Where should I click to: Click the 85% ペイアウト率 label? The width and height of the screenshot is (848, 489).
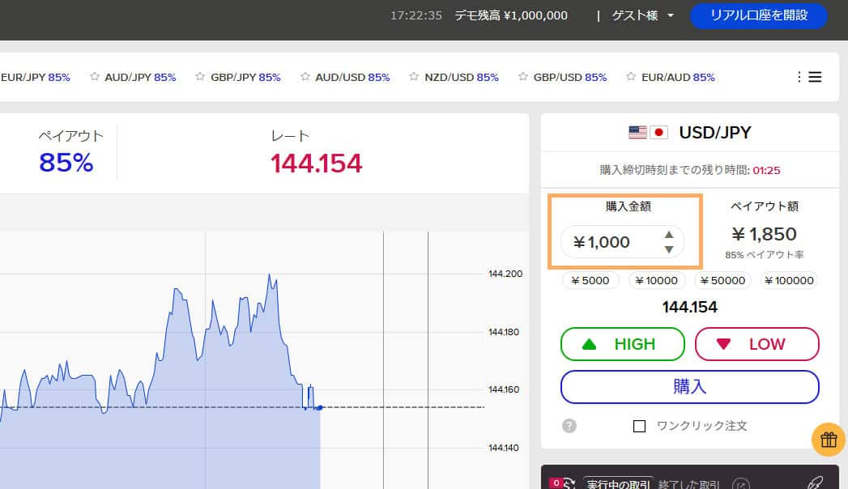click(765, 254)
